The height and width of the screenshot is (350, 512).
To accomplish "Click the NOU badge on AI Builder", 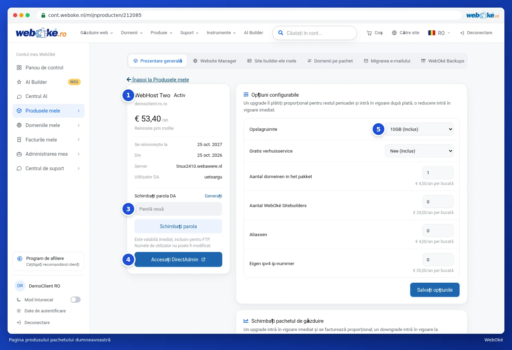I will point(74,82).
